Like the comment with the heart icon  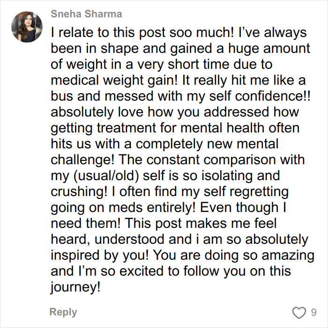tap(298, 312)
